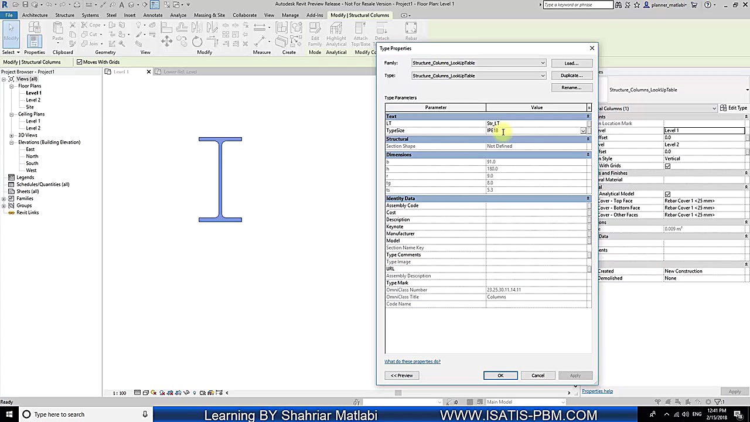Open the Family dropdown in Type Properties

click(x=542, y=63)
